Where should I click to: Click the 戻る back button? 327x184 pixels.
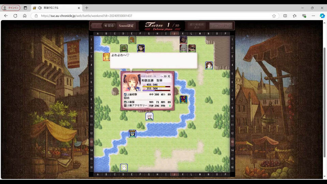tap(109, 26)
